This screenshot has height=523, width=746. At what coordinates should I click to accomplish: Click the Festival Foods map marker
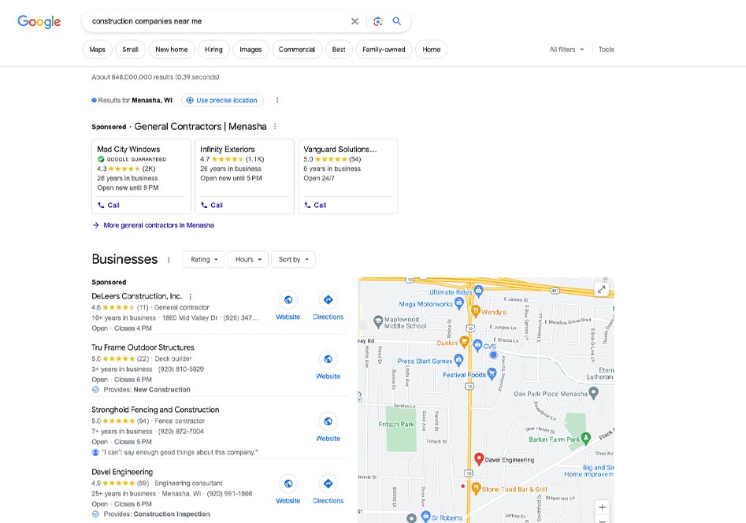point(492,374)
